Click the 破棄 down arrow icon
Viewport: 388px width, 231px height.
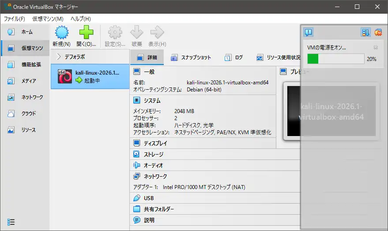point(136,32)
